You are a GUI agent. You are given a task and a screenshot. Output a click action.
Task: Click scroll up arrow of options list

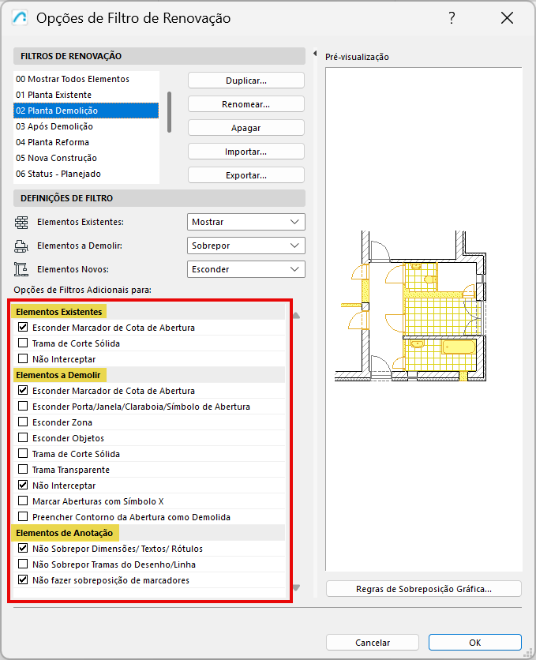click(x=296, y=315)
